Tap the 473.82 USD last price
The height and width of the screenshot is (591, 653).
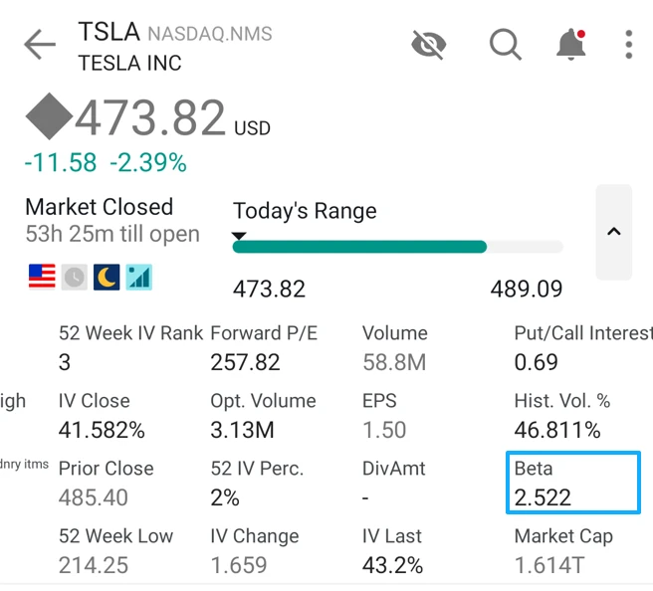tap(149, 120)
